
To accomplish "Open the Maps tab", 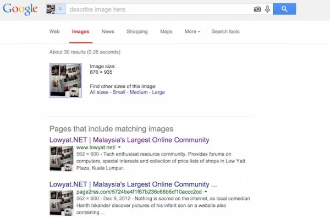I will (x=166, y=31).
